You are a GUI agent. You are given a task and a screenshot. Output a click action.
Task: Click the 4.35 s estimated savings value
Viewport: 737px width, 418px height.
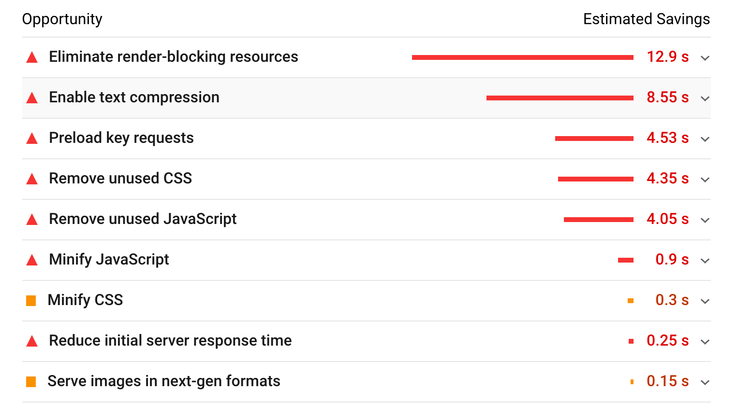click(x=668, y=179)
